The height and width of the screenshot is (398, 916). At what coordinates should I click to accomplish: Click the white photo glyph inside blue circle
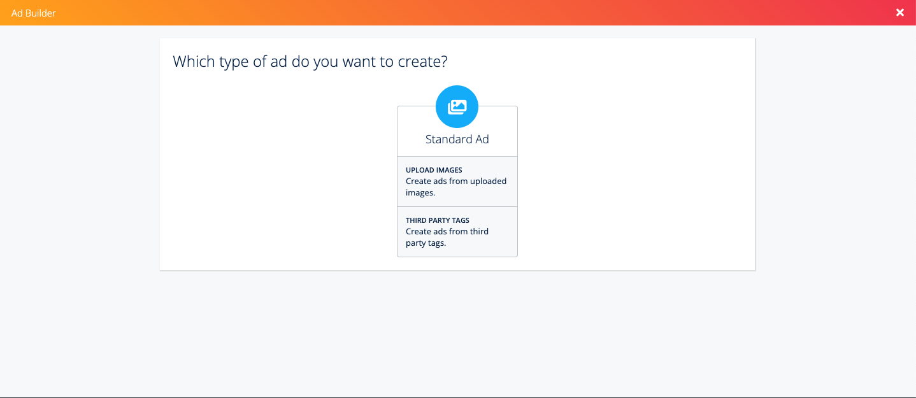click(x=457, y=107)
